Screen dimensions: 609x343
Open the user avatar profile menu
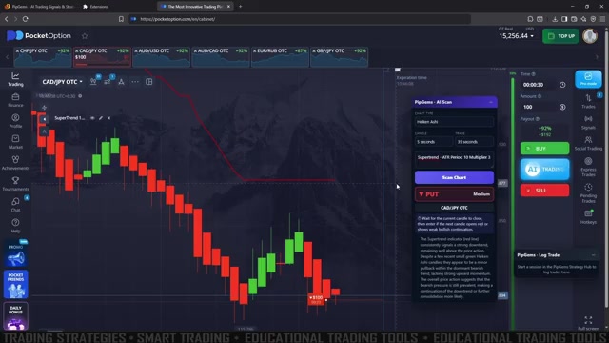click(x=590, y=36)
